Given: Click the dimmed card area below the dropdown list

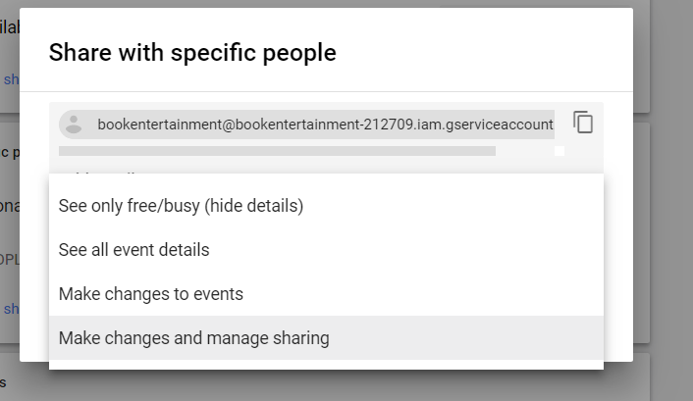Looking at the screenshot, I should [x=326, y=385].
